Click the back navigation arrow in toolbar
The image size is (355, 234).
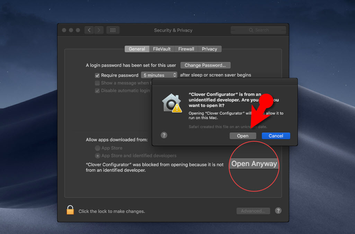click(89, 30)
